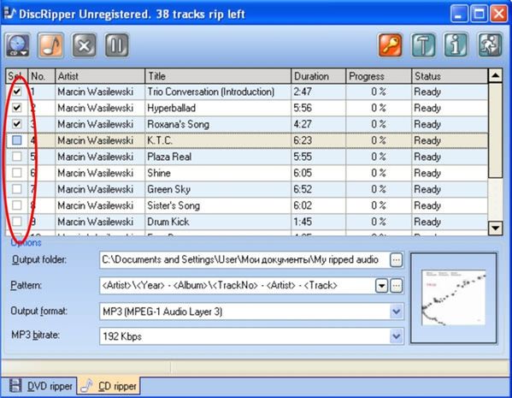Expand the Output format dropdown

396,312
